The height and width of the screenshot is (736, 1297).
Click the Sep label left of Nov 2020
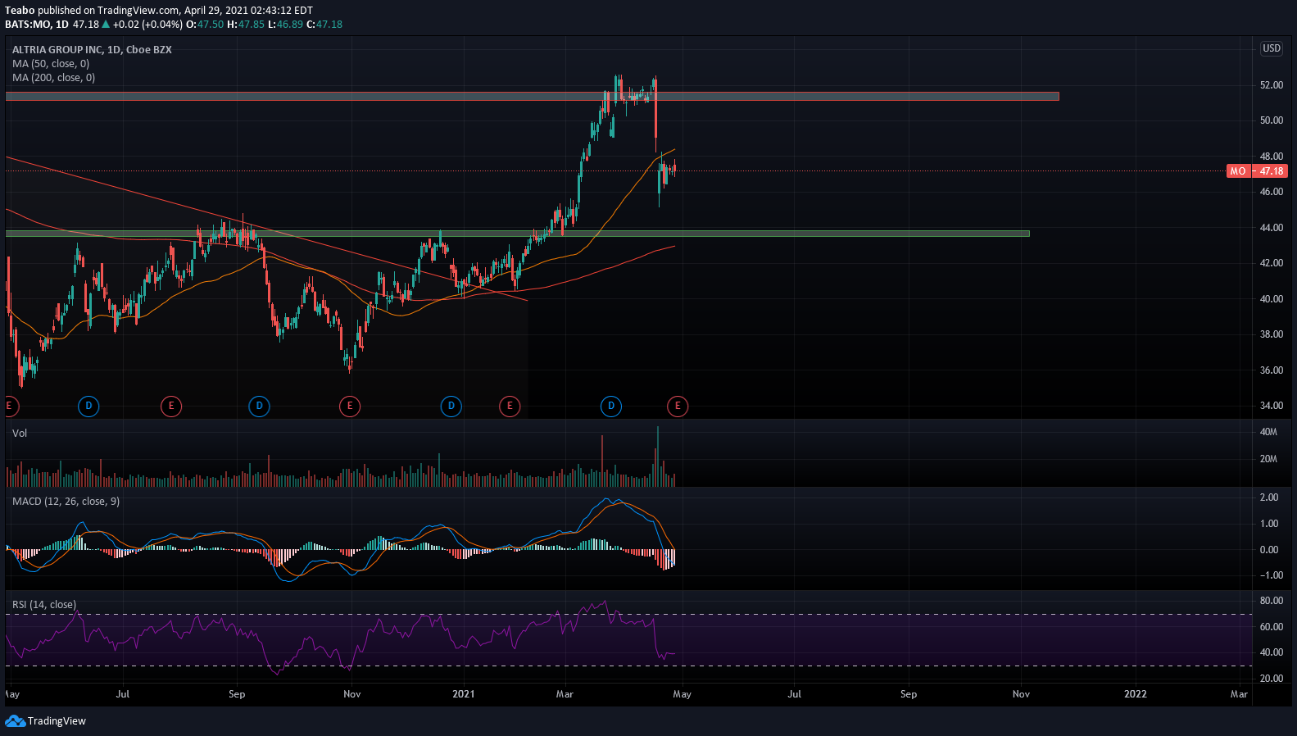pos(237,694)
